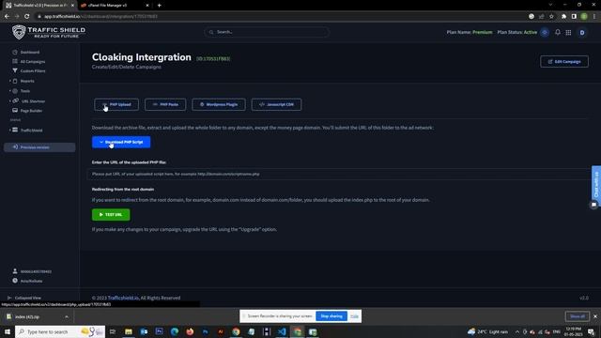Screen dimensions: 601x338
Task: Open the browser extensions puzzle icon
Action: 563,17
